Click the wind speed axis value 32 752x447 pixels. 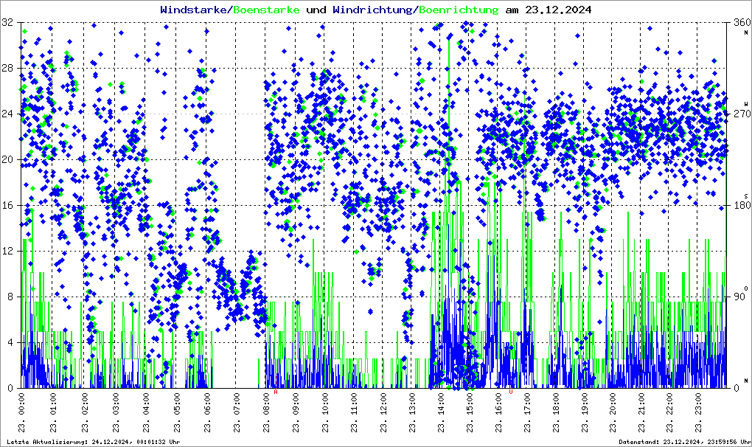click(x=7, y=23)
